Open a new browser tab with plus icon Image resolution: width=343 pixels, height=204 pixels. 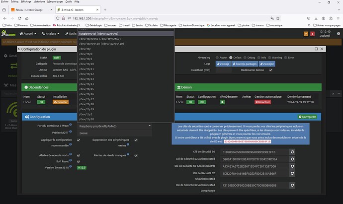[x=105, y=9]
